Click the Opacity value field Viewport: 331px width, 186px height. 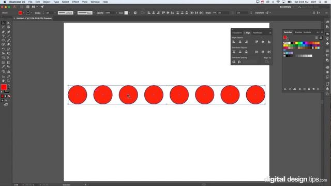coord(110,13)
